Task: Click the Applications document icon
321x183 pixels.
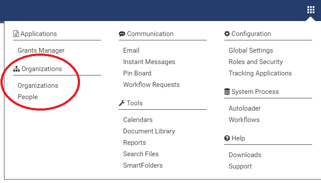Action: pyautogui.click(x=16, y=34)
